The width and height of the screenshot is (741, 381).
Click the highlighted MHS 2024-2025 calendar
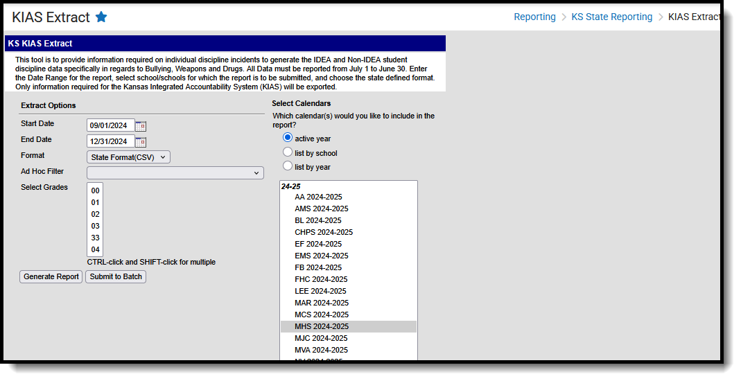click(348, 327)
